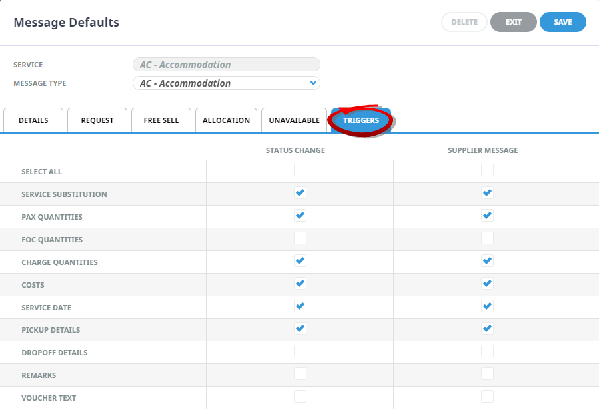Open the Message Type dropdown
Viewport: 599px width, 416px height.
point(227,83)
